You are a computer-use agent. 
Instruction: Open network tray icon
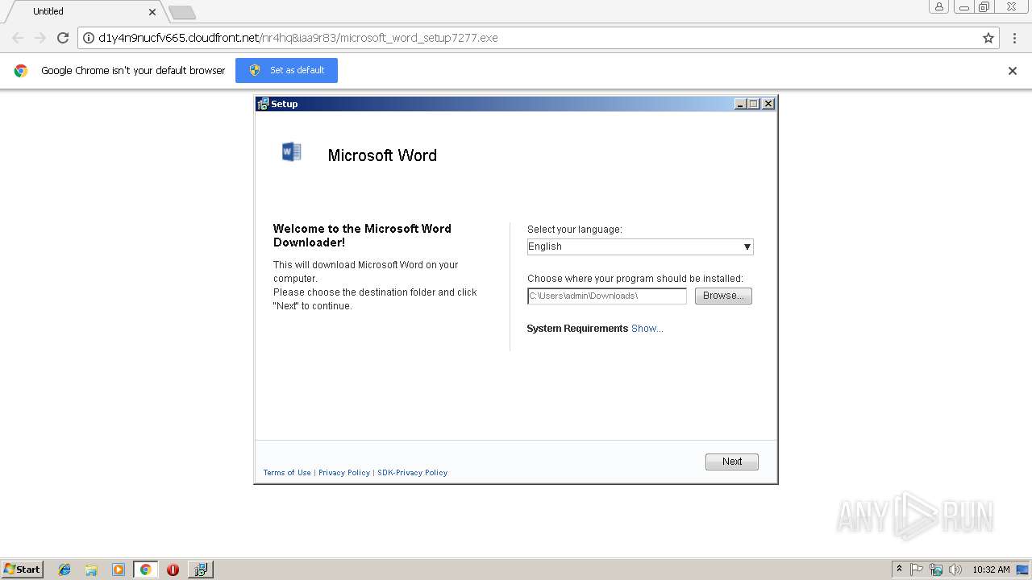pos(936,570)
